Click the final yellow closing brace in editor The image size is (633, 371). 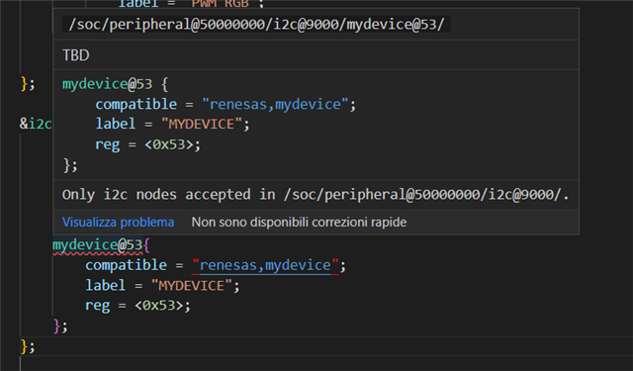(24, 346)
